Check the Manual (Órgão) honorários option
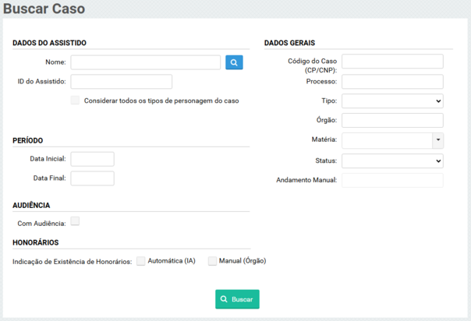This screenshot has height=321, width=471. point(212,261)
